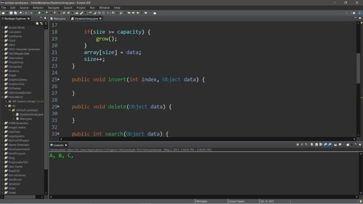Click Collapse All in Package Explorer
The image size is (363, 204).
coord(37,23)
